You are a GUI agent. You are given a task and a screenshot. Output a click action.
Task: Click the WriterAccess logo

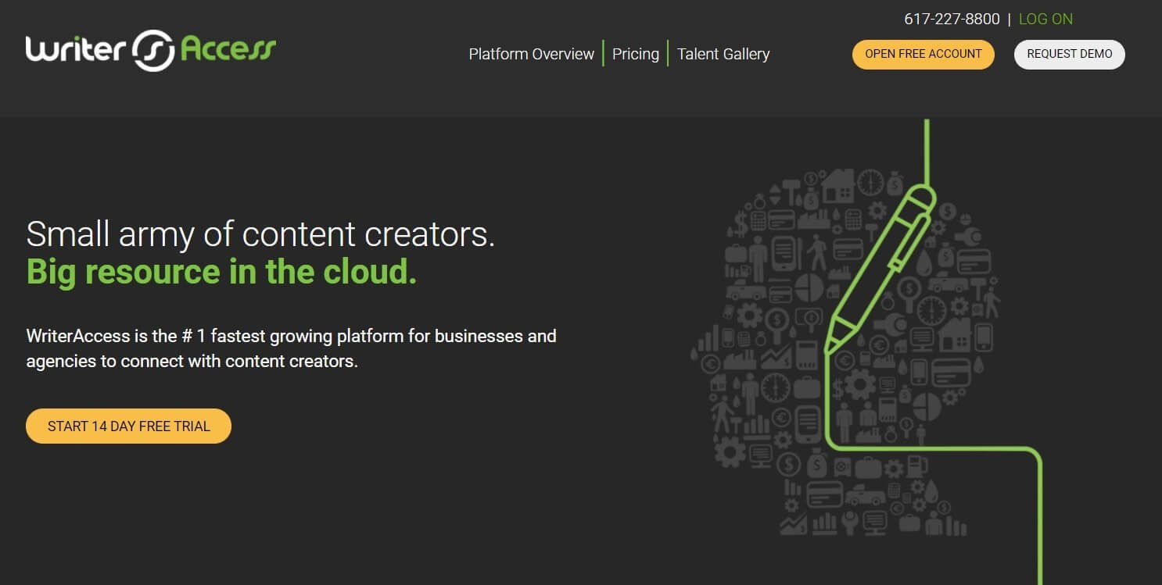[x=151, y=51]
